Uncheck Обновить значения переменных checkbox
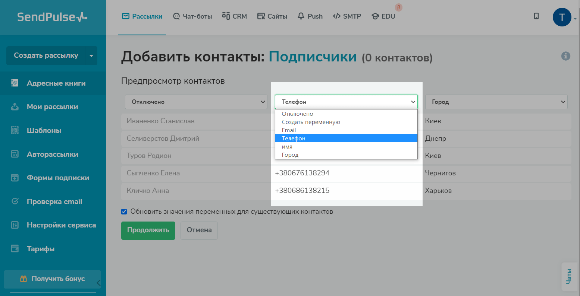580x296 pixels. (124, 212)
